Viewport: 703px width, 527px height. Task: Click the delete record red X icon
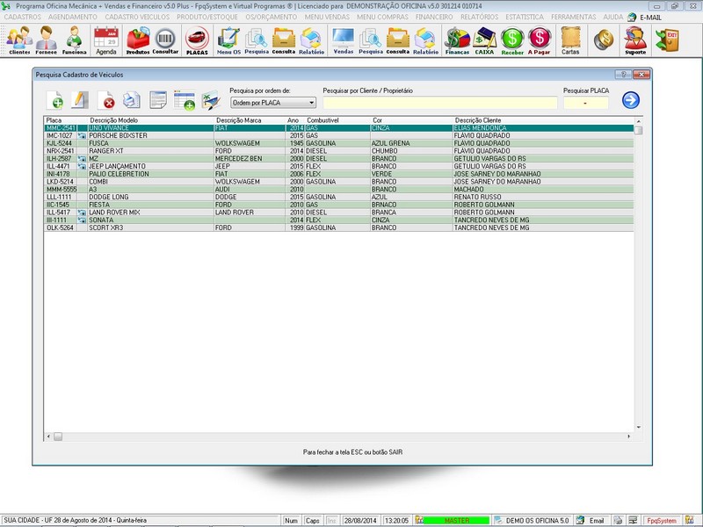(x=106, y=100)
